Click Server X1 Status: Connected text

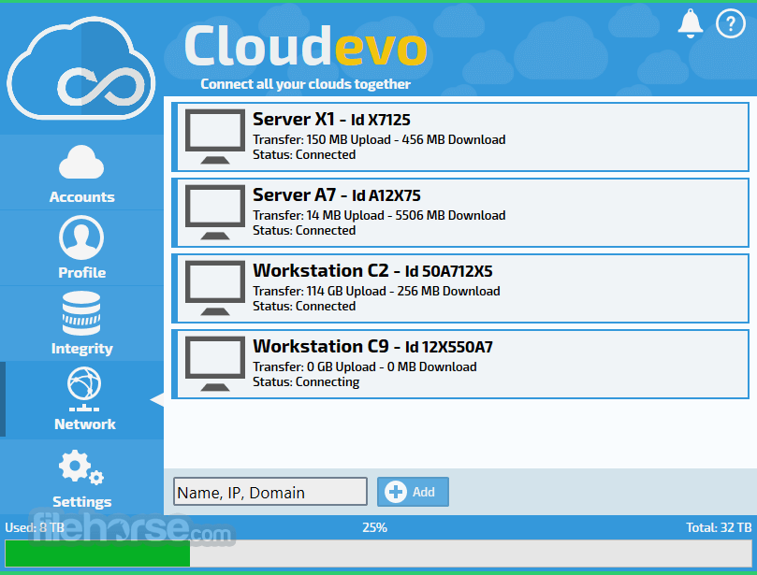(304, 154)
